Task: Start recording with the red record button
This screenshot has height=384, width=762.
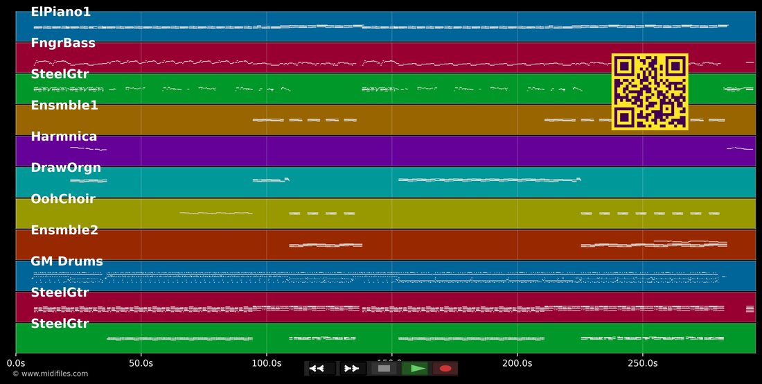Action: [445, 369]
